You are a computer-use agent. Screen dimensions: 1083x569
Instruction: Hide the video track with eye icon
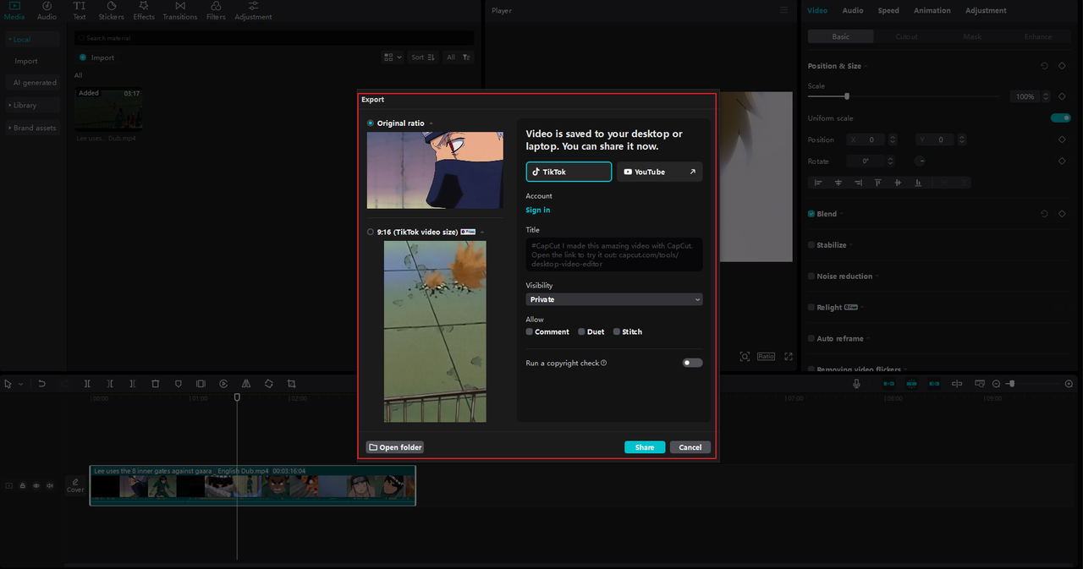pos(36,485)
